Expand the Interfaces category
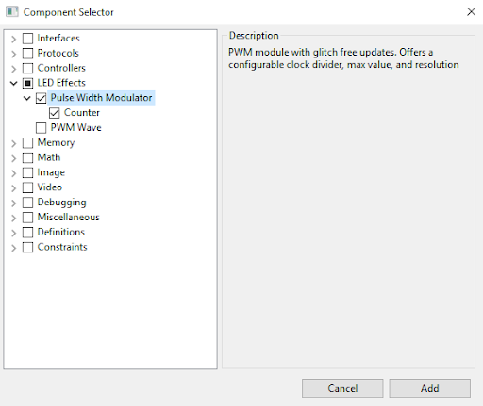483x406 pixels. click(x=13, y=39)
